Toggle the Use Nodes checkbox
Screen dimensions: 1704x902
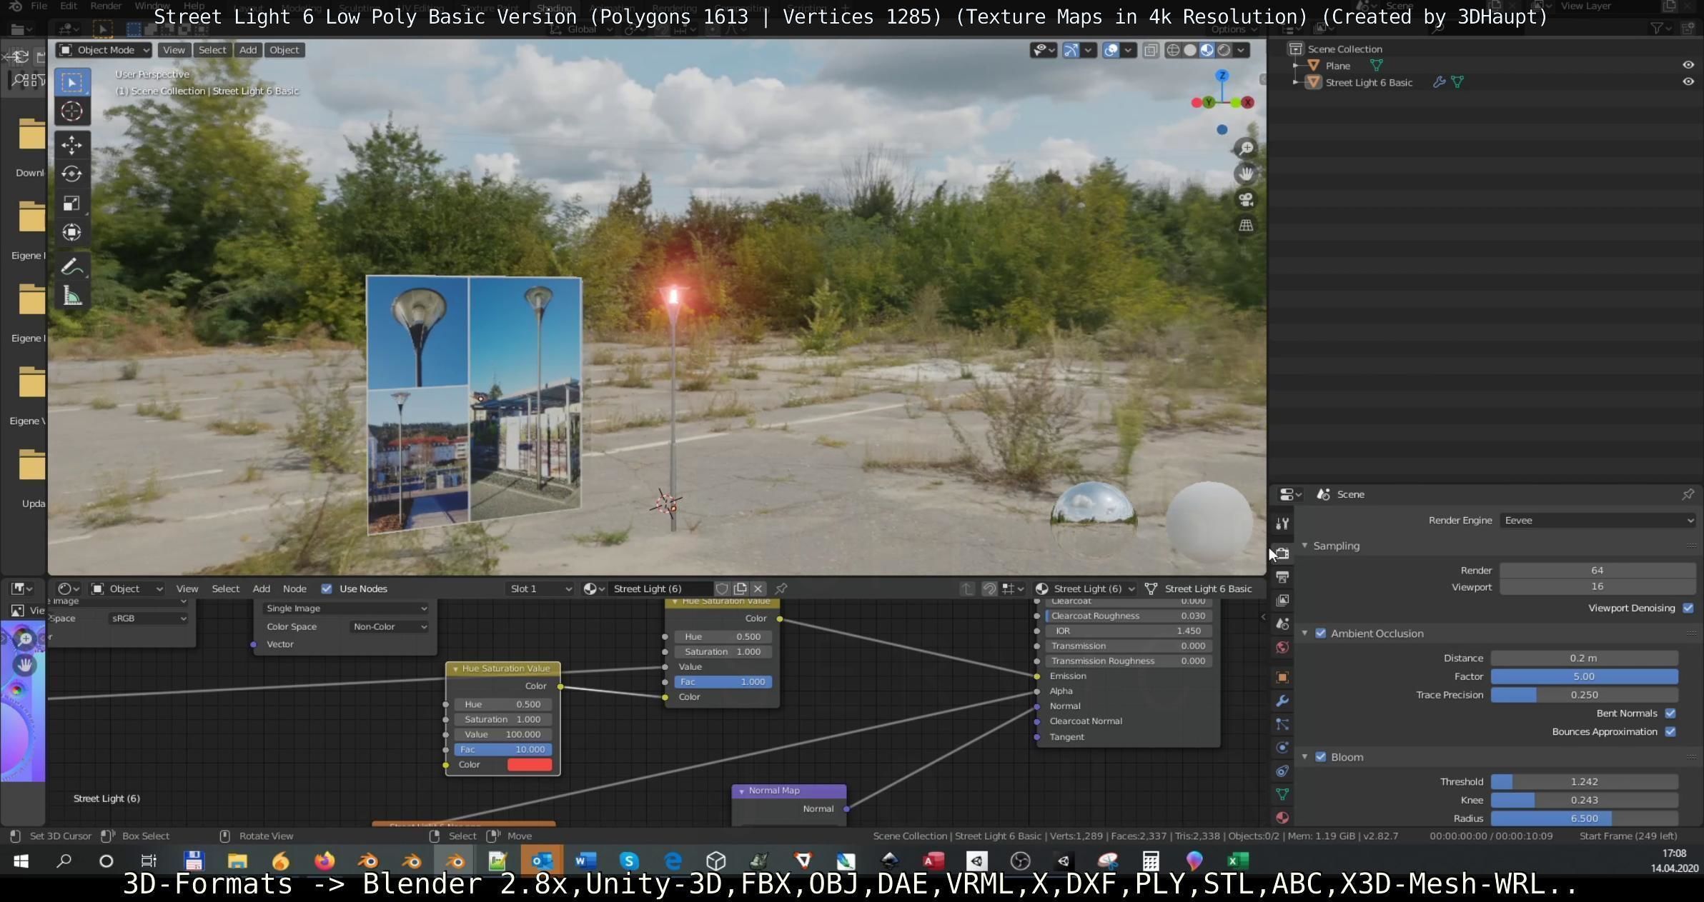pyautogui.click(x=327, y=588)
